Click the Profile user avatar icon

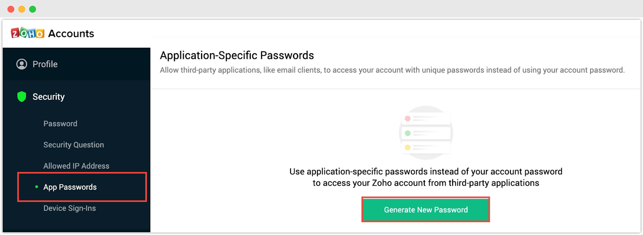(x=22, y=64)
